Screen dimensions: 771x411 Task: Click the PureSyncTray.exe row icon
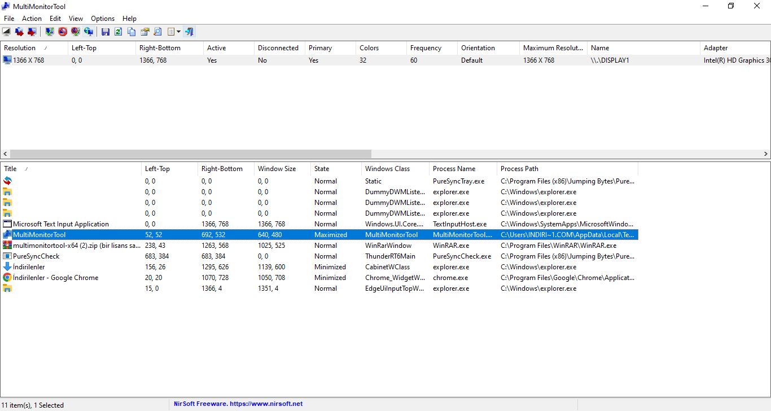[7, 181]
